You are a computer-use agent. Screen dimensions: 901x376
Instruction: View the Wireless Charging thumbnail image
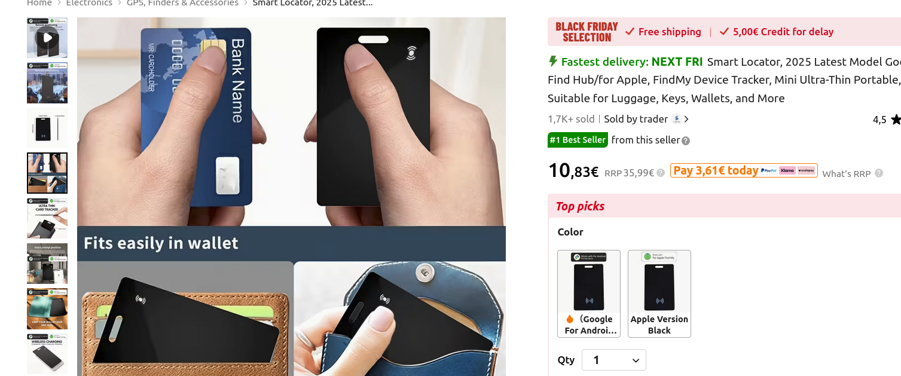(x=47, y=354)
